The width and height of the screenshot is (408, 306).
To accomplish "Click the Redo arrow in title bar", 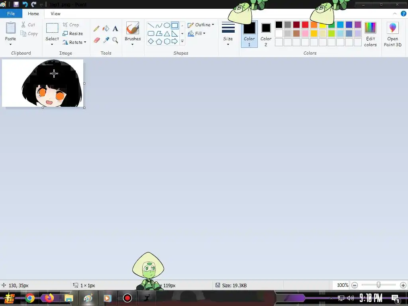I will [33, 4].
